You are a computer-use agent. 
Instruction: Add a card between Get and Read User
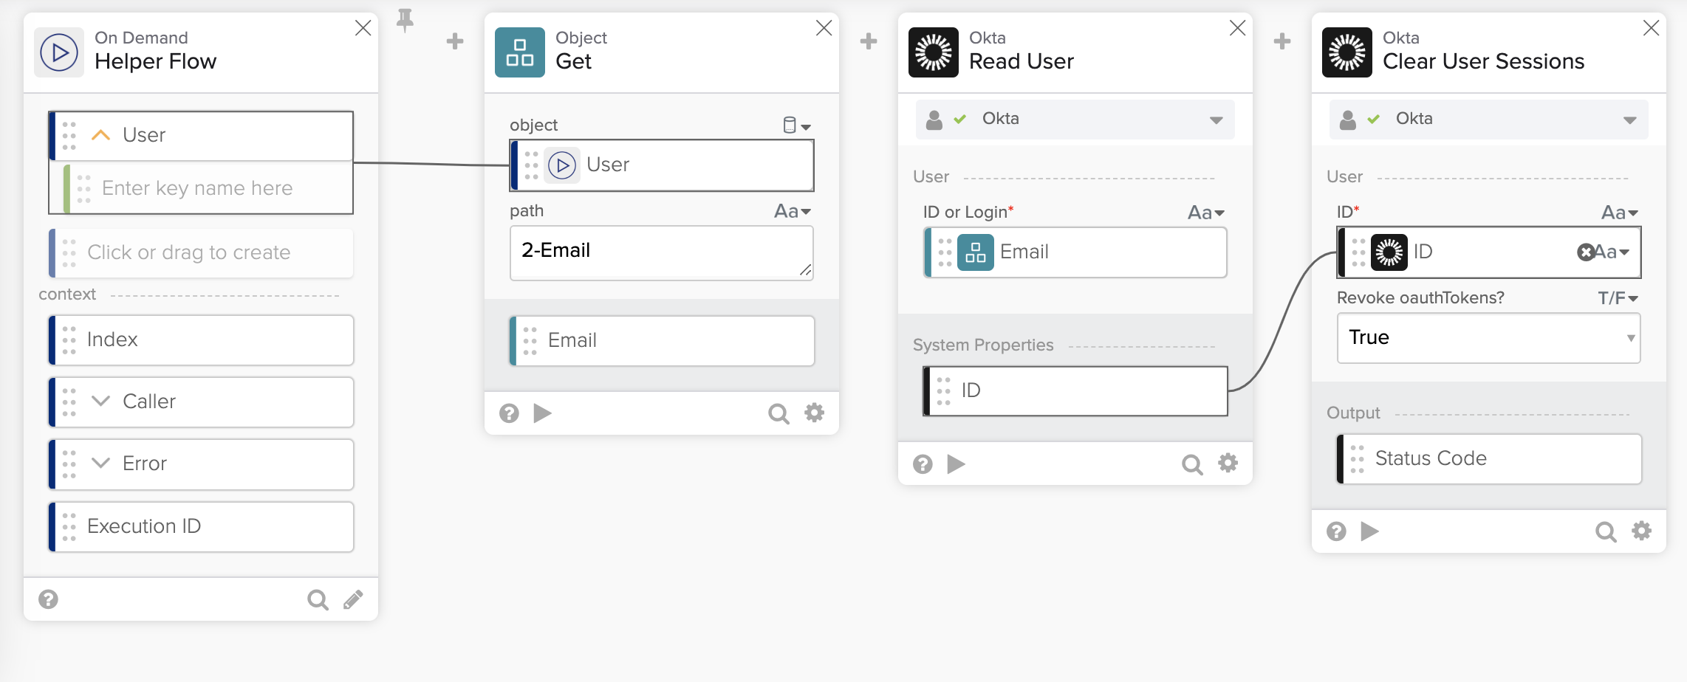click(869, 41)
